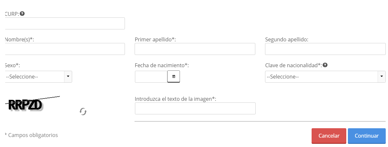The height and width of the screenshot is (147, 388).
Task: Focus the captcha text input field
Action: (195, 109)
